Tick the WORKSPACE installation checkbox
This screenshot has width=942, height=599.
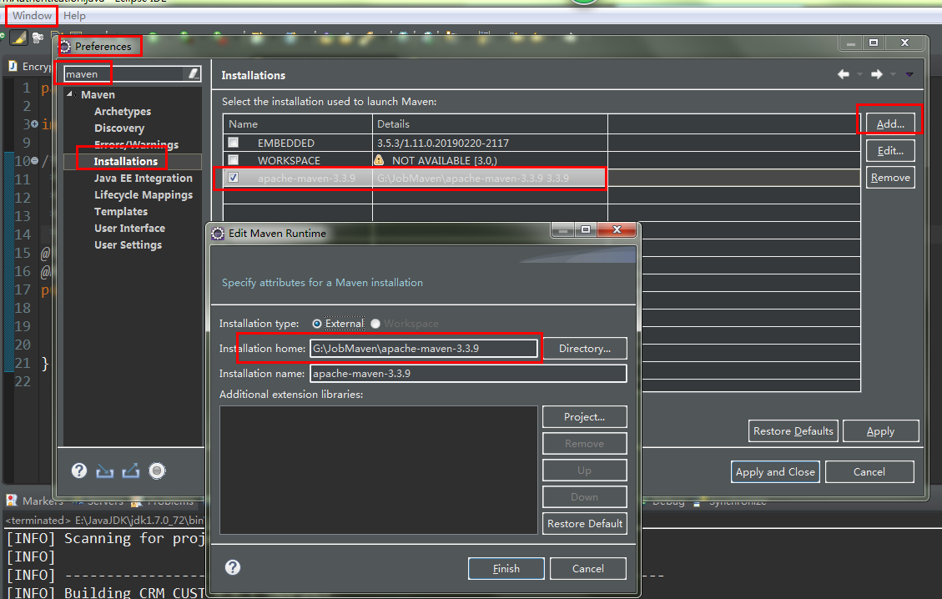point(233,160)
